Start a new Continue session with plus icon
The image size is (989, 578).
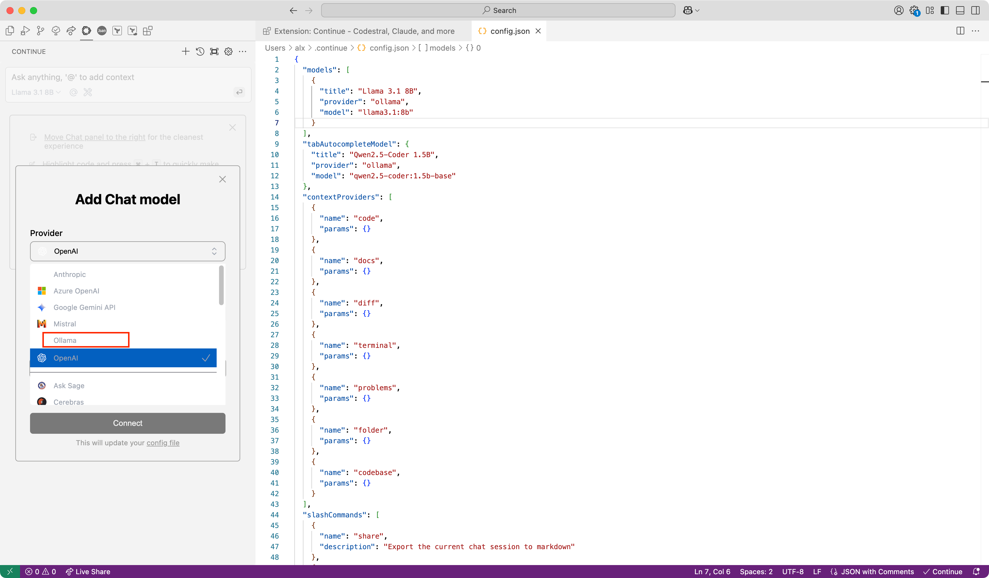click(186, 52)
